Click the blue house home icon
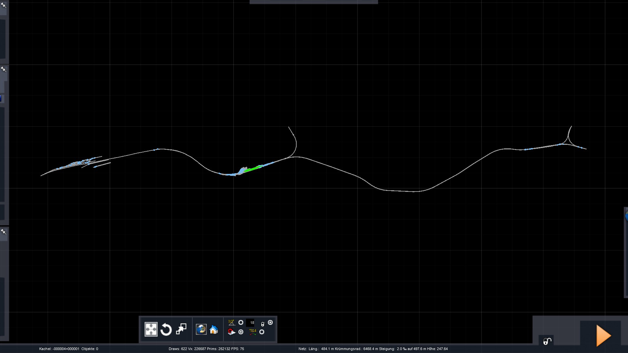 214,329
